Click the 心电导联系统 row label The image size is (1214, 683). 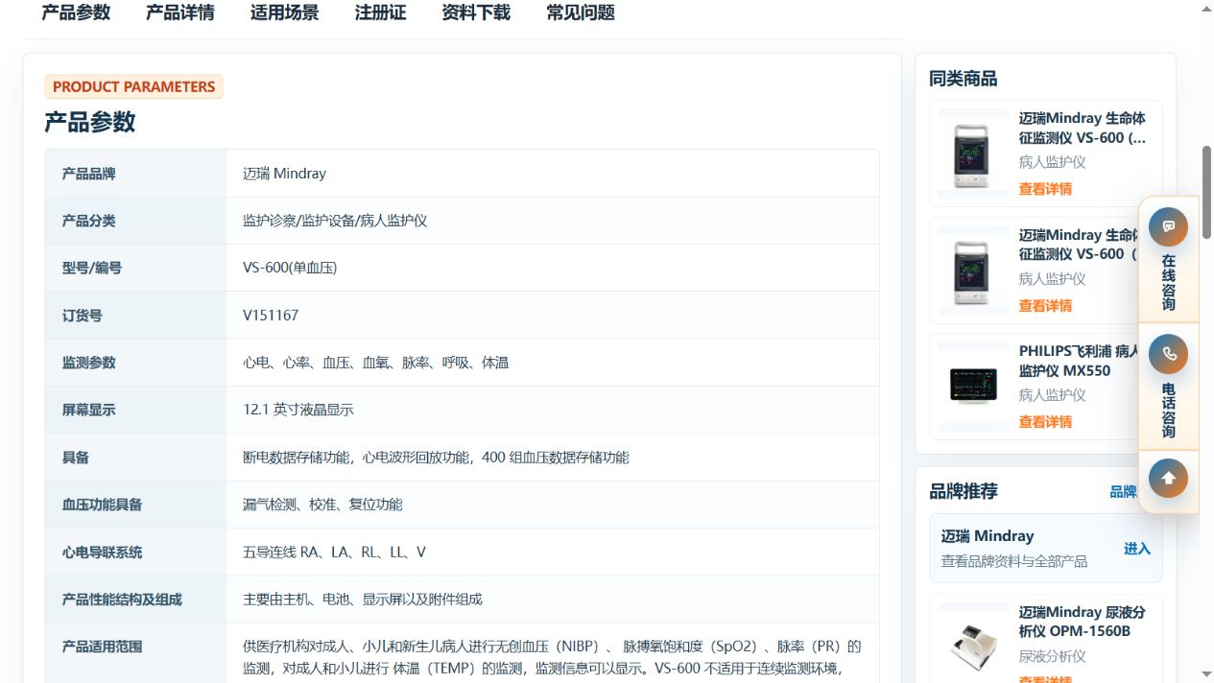point(102,552)
